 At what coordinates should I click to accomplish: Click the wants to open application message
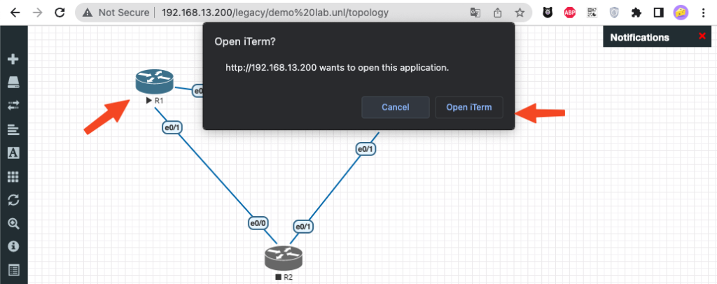click(337, 68)
